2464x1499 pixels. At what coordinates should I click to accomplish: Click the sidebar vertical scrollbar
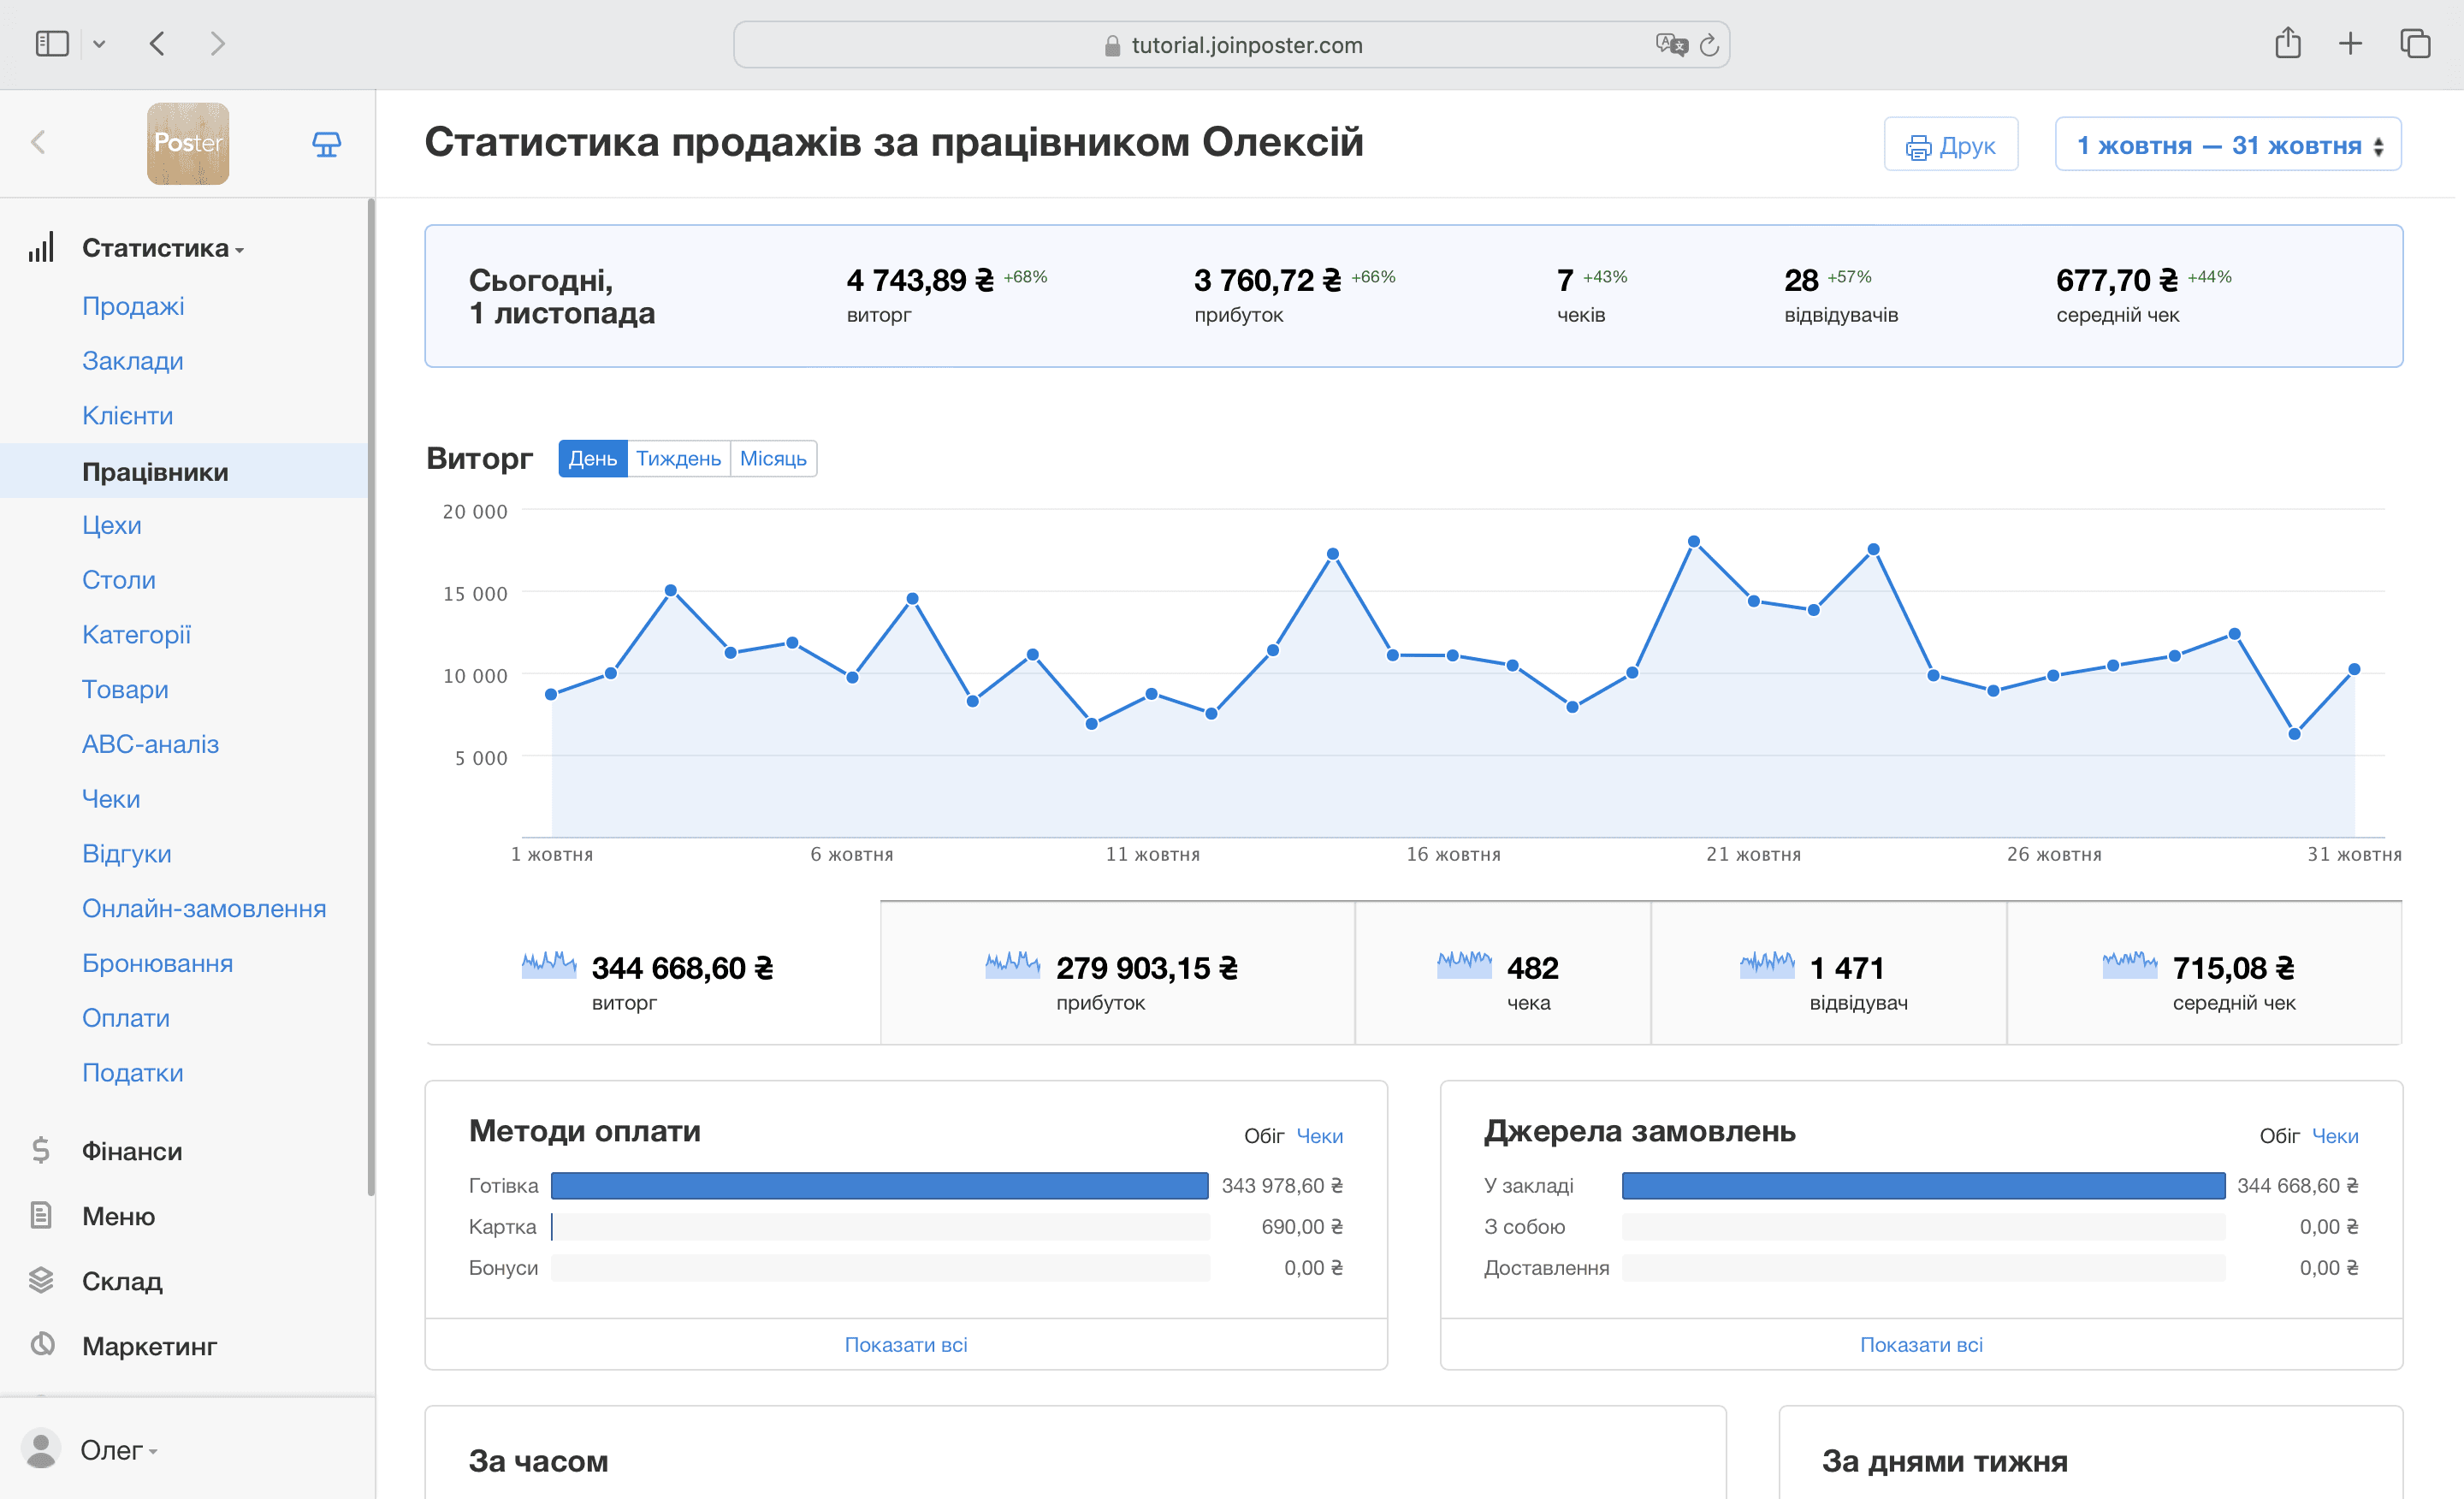(371, 698)
